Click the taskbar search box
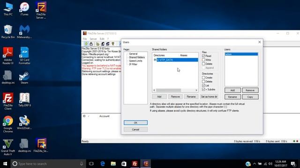Screen dimensions: 300x168 pos(48,164)
